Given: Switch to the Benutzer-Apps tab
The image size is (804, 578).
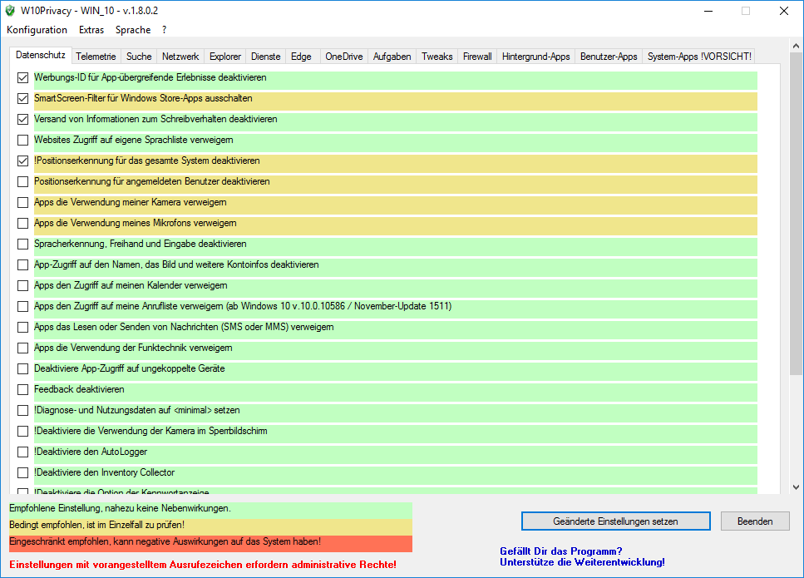Looking at the screenshot, I should pyautogui.click(x=609, y=57).
